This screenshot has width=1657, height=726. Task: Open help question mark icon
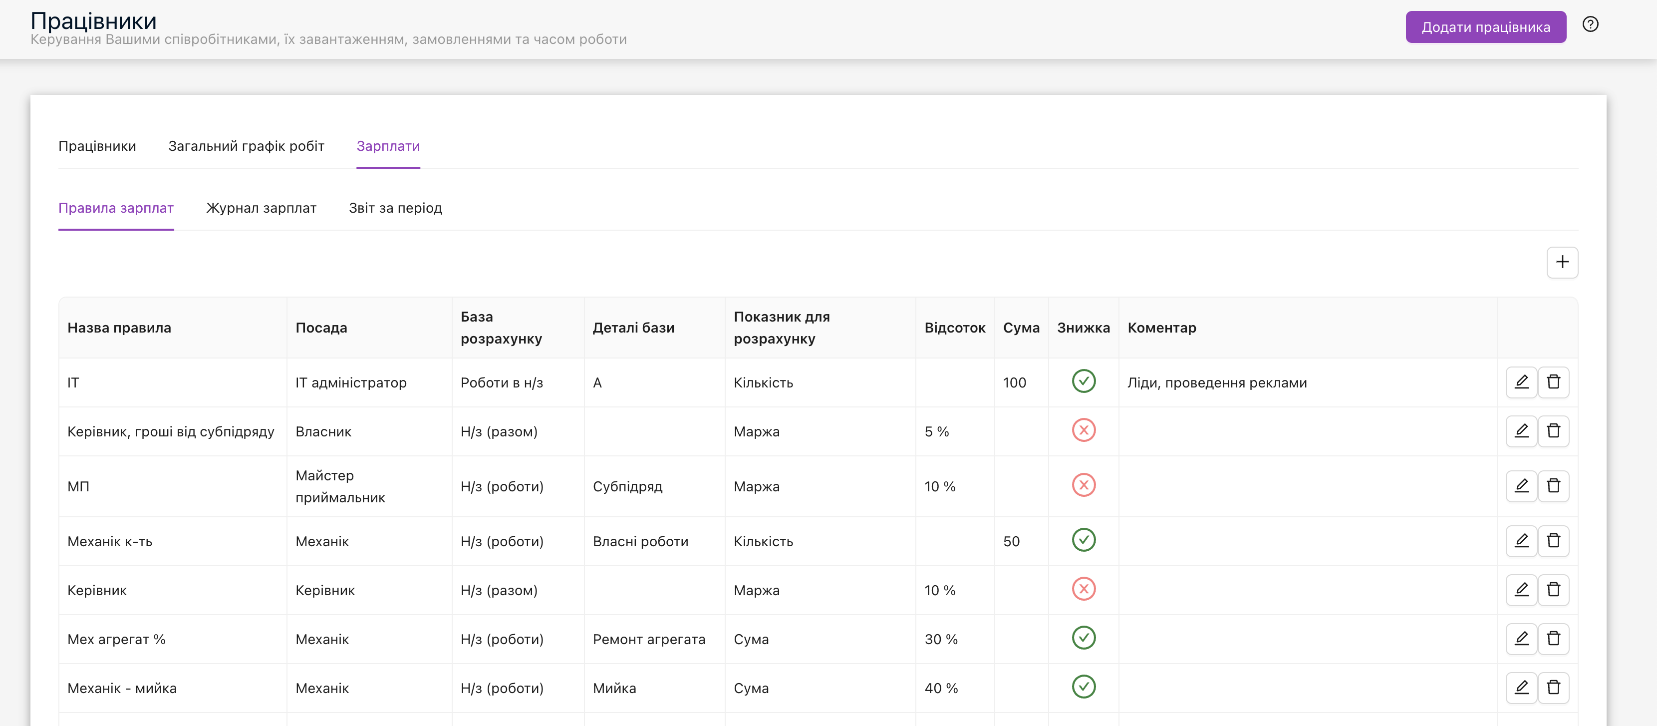1591,24
